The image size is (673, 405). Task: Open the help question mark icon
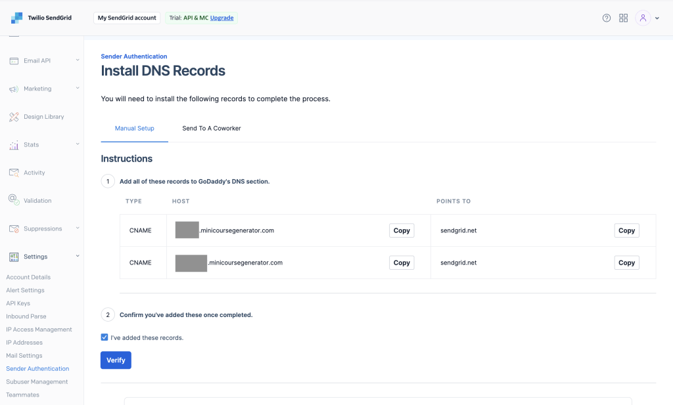click(607, 18)
